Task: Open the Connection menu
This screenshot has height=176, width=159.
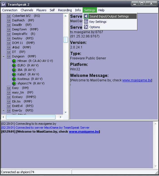Action: click(x=10, y=10)
